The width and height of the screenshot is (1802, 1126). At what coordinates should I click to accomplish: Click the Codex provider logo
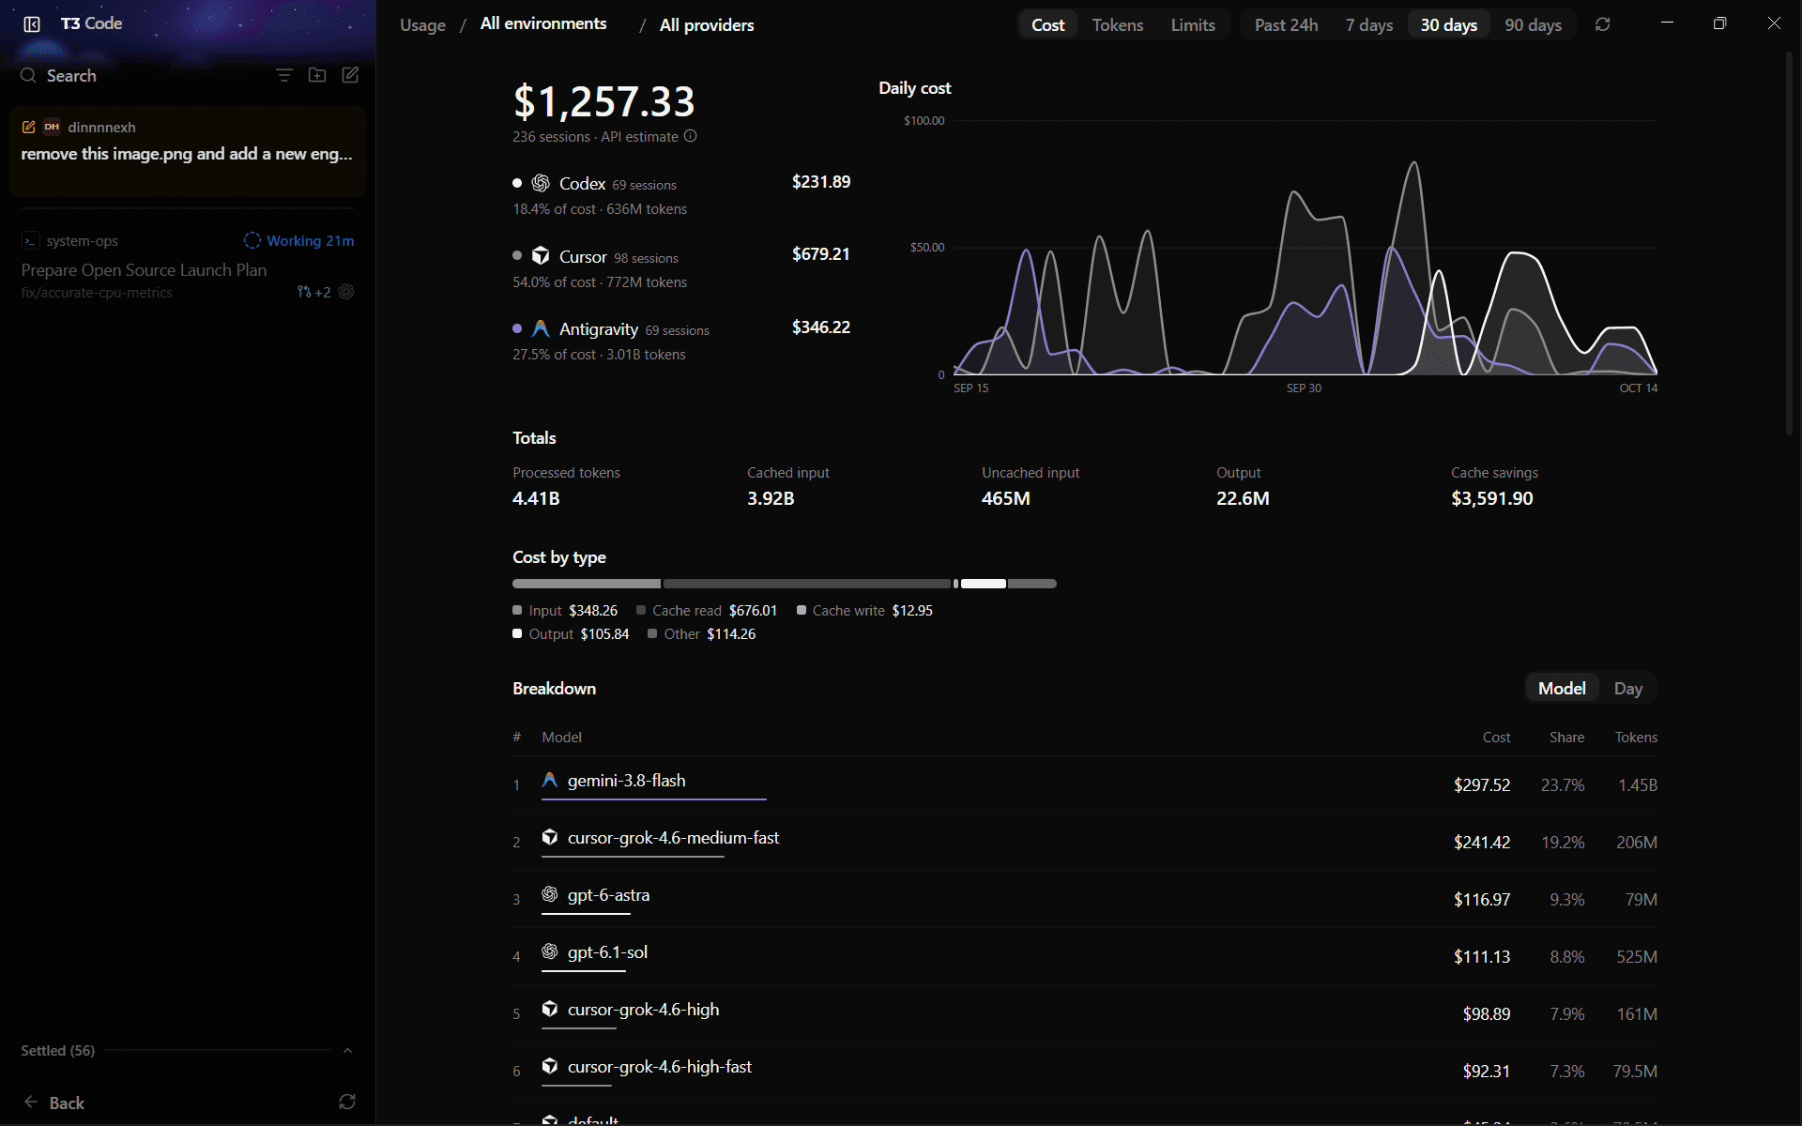click(541, 183)
